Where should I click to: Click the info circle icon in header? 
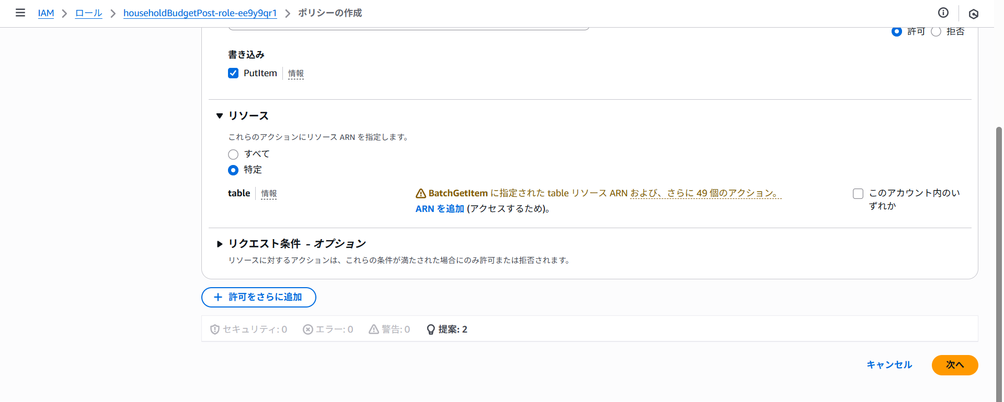coord(943,13)
